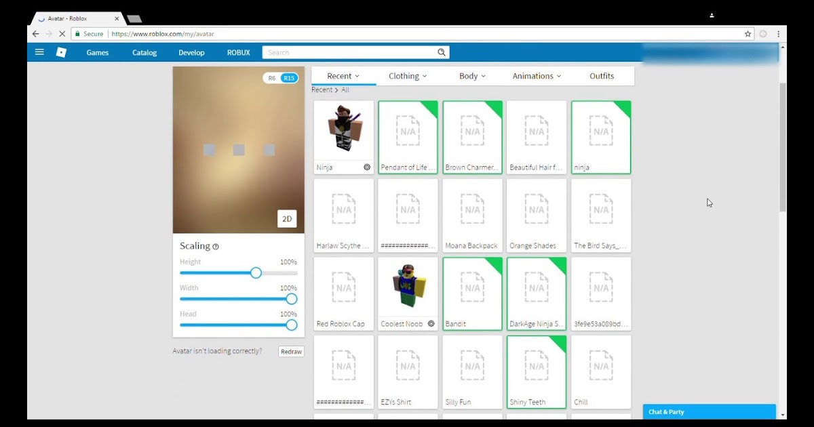Toggle Pendant of Life item worn
Viewport: 814px width, 427px height.
click(x=408, y=138)
